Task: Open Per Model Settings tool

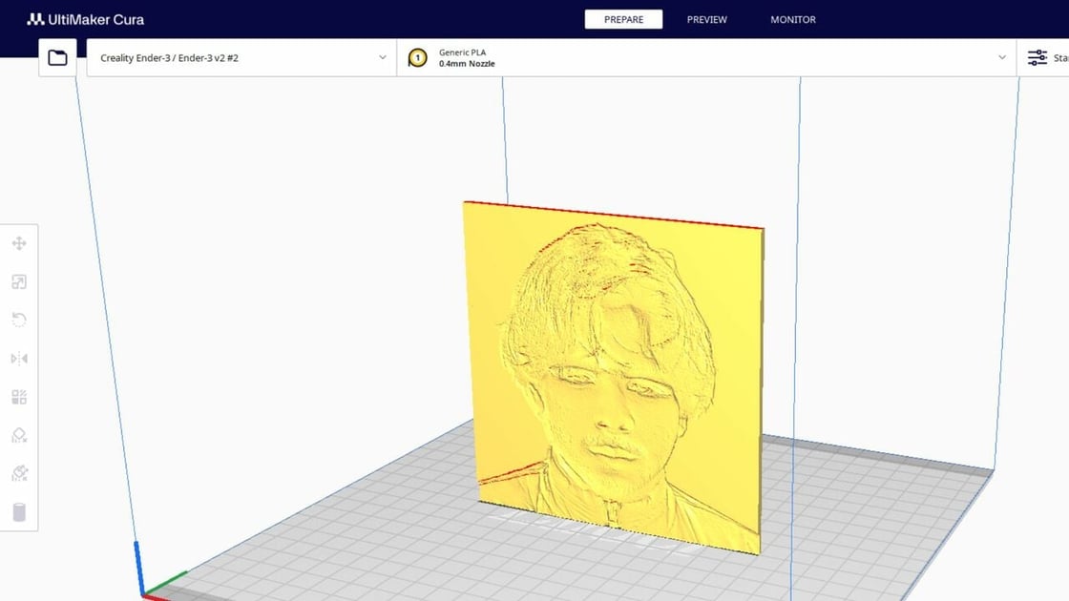Action: pyautogui.click(x=19, y=397)
